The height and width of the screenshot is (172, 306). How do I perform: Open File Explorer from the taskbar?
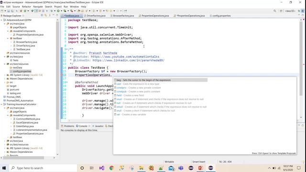(x=142, y=168)
